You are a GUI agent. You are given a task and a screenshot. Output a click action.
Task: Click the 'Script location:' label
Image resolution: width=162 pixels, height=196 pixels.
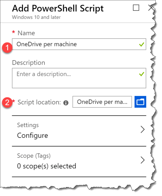pyautogui.click(x=39, y=102)
